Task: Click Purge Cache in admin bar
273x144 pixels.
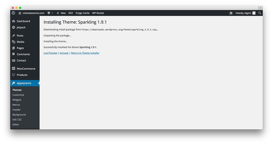Action: pos(82,13)
